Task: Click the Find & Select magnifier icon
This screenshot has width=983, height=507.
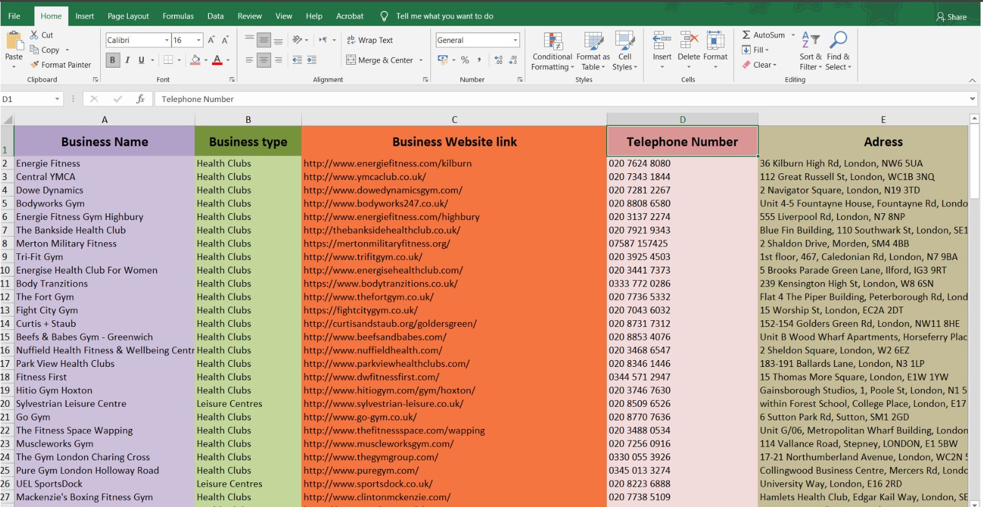Action: point(838,41)
